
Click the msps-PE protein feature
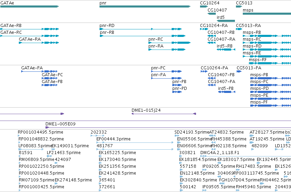[x=270, y=99]
